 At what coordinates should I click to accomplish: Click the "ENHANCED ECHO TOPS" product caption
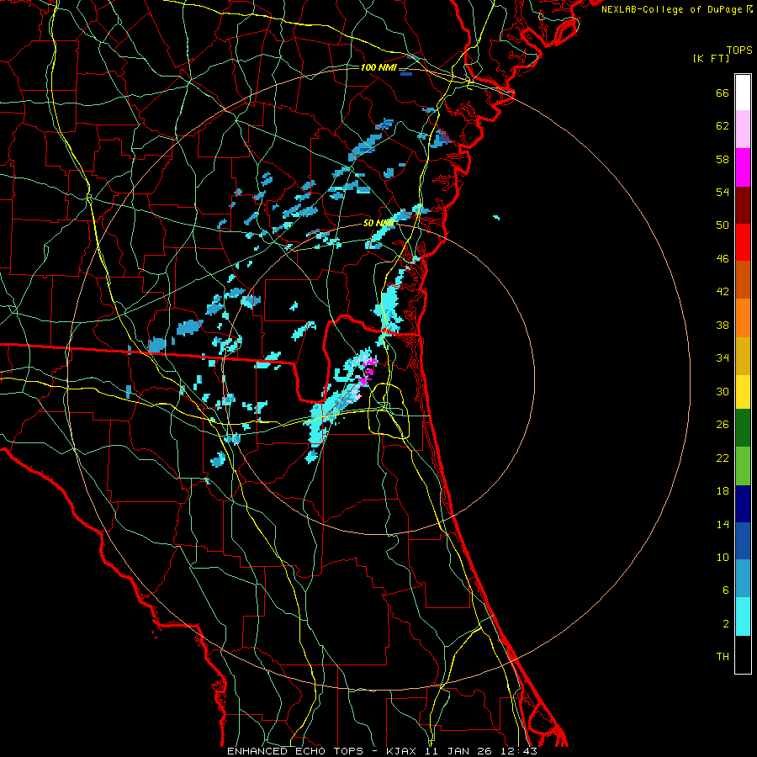coord(295,751)
